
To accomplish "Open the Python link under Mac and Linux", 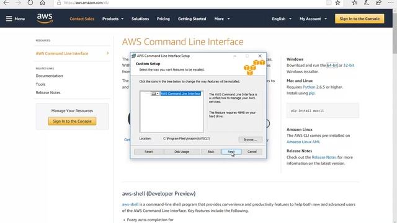I will coord(309,87).
